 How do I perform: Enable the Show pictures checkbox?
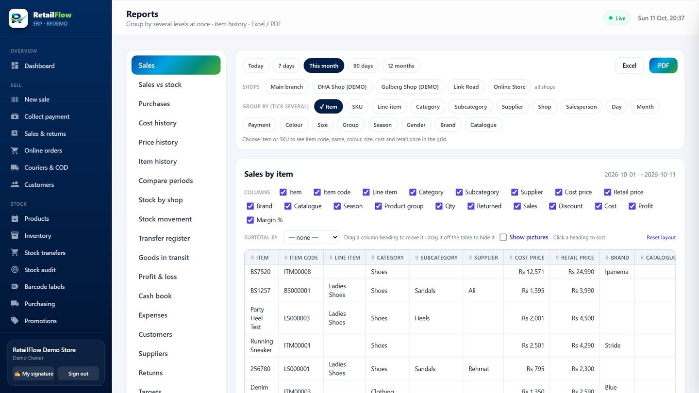(503, 237)
